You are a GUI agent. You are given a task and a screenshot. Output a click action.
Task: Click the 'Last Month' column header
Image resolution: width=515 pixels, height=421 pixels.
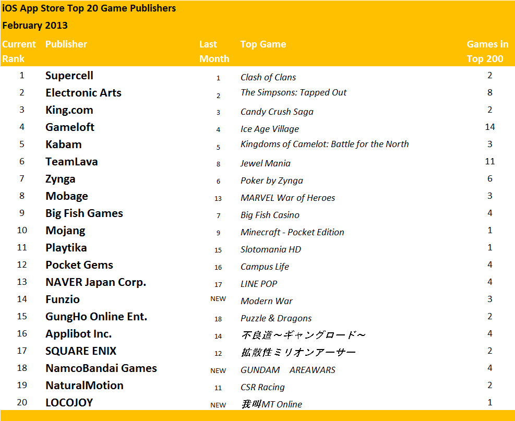click(x=214, y=51)
